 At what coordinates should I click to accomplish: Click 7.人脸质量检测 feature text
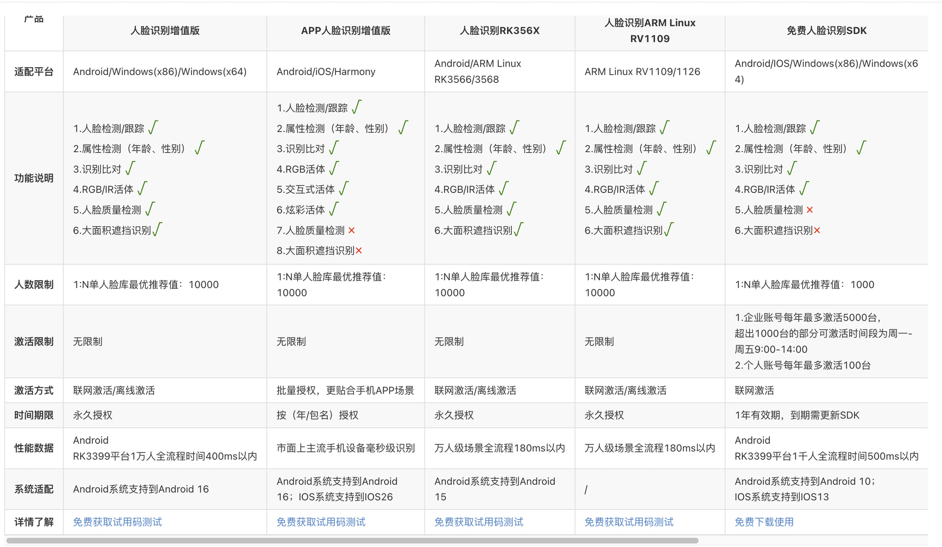click(x=311, y=231)
